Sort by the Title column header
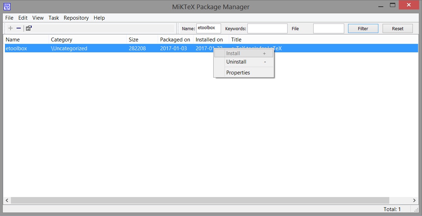 (324, 39)
